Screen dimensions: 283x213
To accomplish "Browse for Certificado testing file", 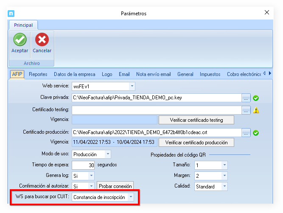I will coord(246,110).
